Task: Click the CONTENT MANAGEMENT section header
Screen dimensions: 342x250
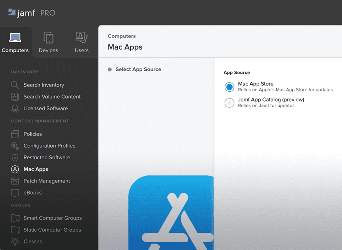Action: tap(40, 121)
